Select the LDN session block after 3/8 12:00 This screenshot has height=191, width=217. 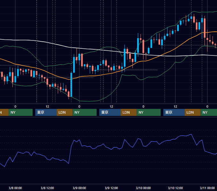pos(65,112)
